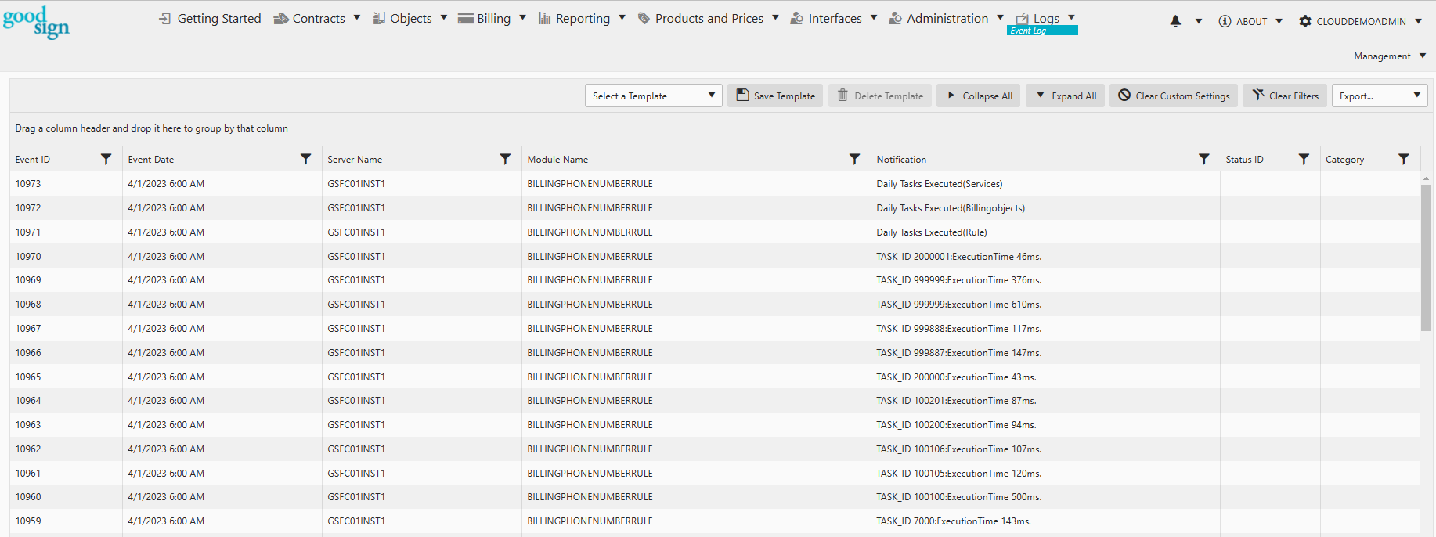Image resolution: width=1436 pixels, height=537 pixels.
Task: Click the Logs menu icon
Action: (1022, 18)
